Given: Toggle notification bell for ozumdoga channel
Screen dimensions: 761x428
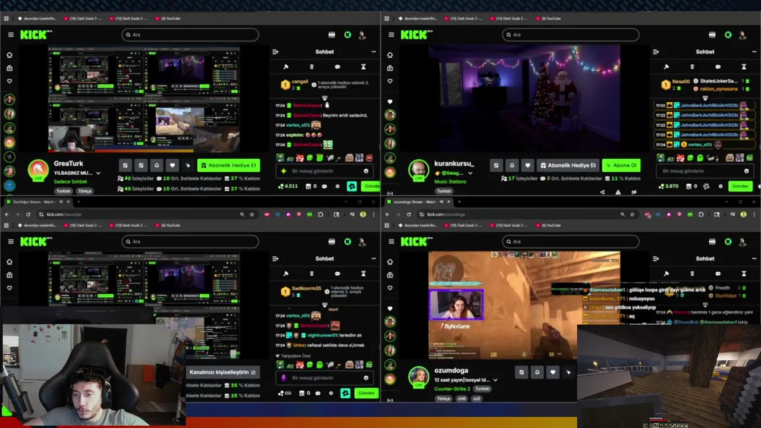Looking at the screenshot, I should click(537, 372).
